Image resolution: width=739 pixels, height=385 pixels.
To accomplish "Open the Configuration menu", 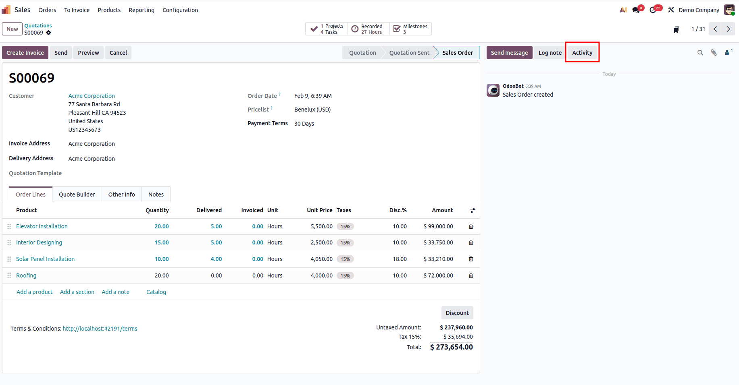I will coord(180,10).
